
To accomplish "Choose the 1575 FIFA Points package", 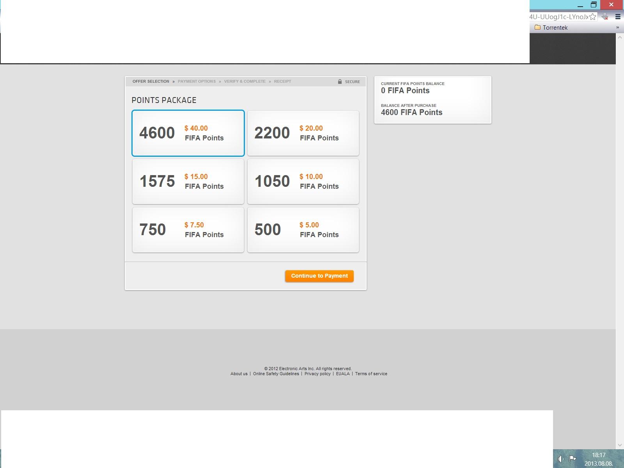I will click(x=188, y=181).
